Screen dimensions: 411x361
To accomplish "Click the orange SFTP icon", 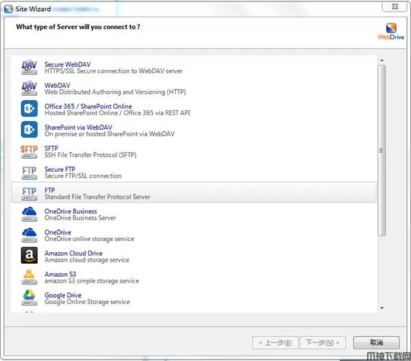I will 29,151.
